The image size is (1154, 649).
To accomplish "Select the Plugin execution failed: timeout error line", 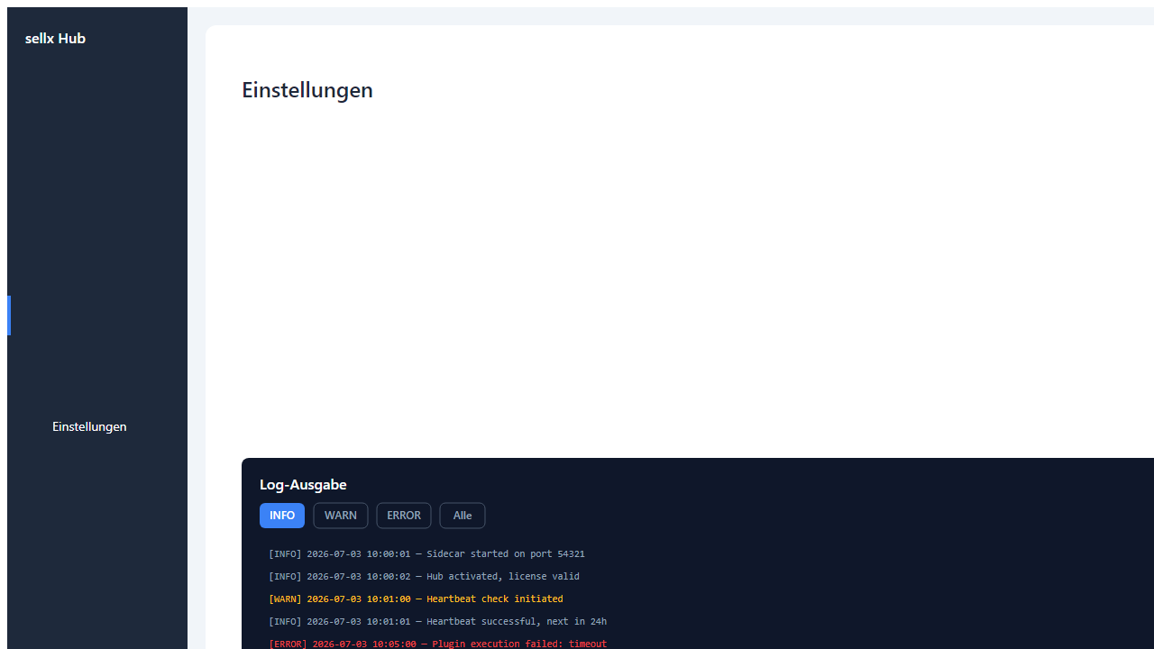I will tap(437, 644).
